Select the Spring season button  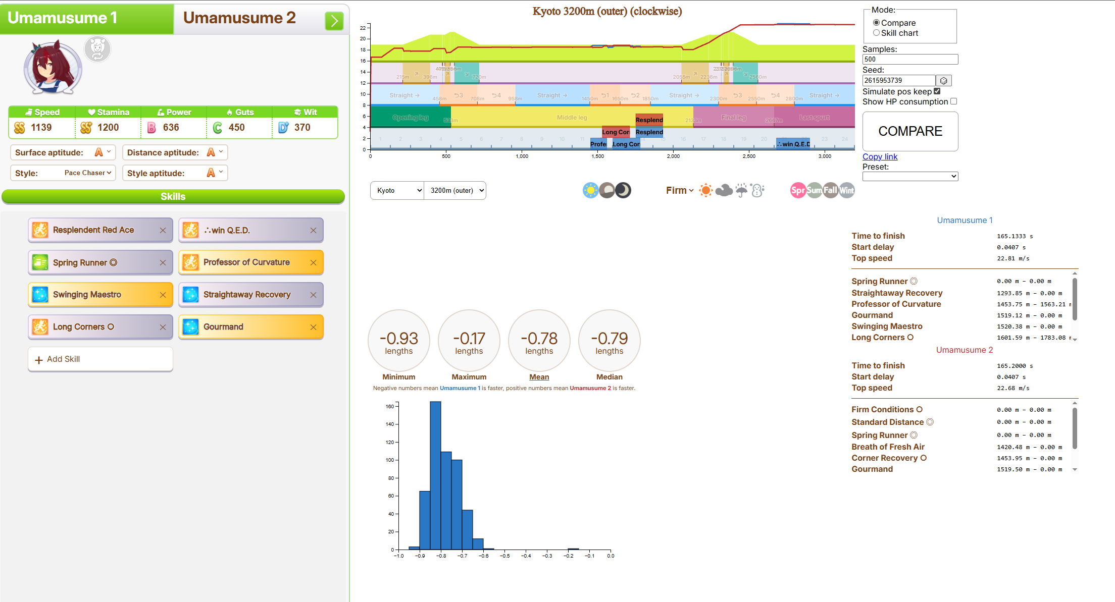(x=798, y=190)
